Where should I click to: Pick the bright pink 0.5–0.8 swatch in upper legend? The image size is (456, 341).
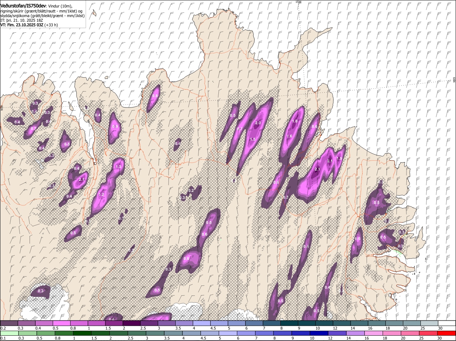(61, 323)
